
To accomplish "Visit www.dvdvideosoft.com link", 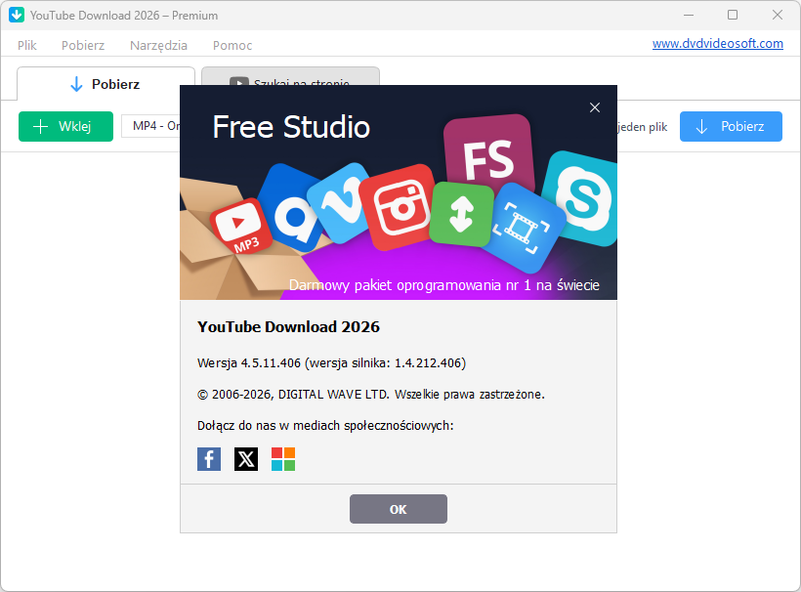I will tap(717, 43).
